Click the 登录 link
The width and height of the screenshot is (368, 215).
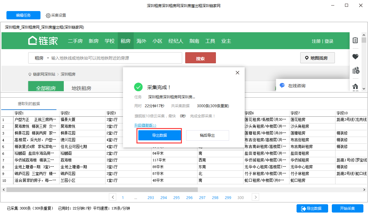[x=329, y=41]
